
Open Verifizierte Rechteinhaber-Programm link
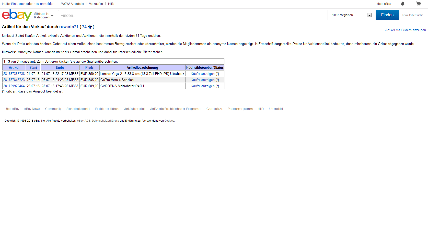176,109
